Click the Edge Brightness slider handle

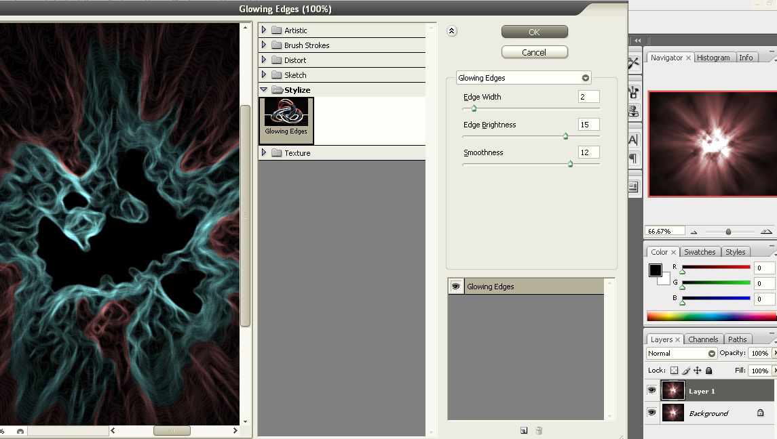click(x=565, y=136)
